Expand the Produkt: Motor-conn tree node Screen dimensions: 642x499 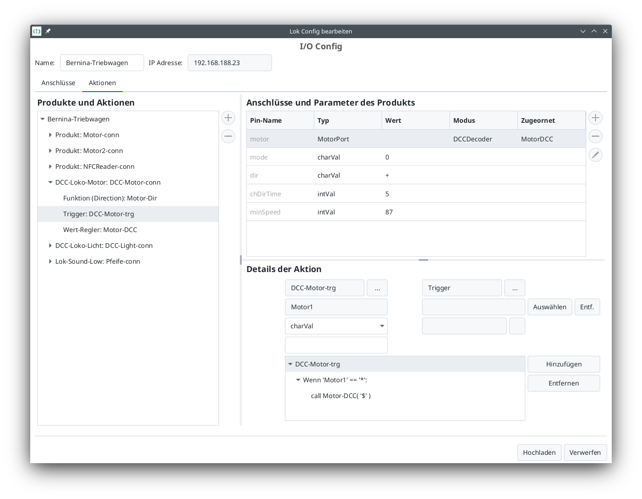[50, 135]
